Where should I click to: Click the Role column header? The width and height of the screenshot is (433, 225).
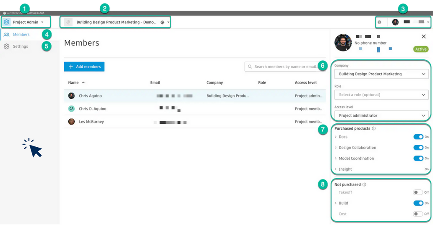[x=262, y=83]
